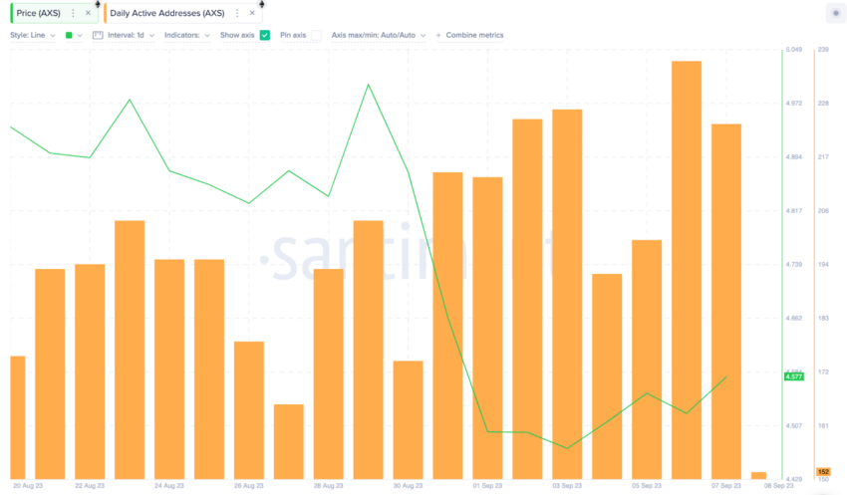Uncheck the Show axis checkbox
847x495 pixels.
tap(265, 35)
